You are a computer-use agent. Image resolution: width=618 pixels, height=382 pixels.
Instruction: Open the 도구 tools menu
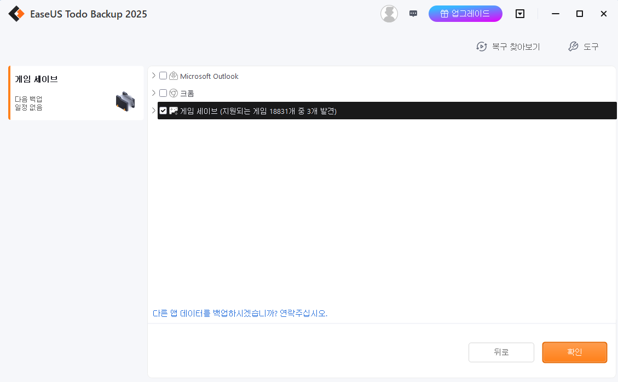click(584, 47)
